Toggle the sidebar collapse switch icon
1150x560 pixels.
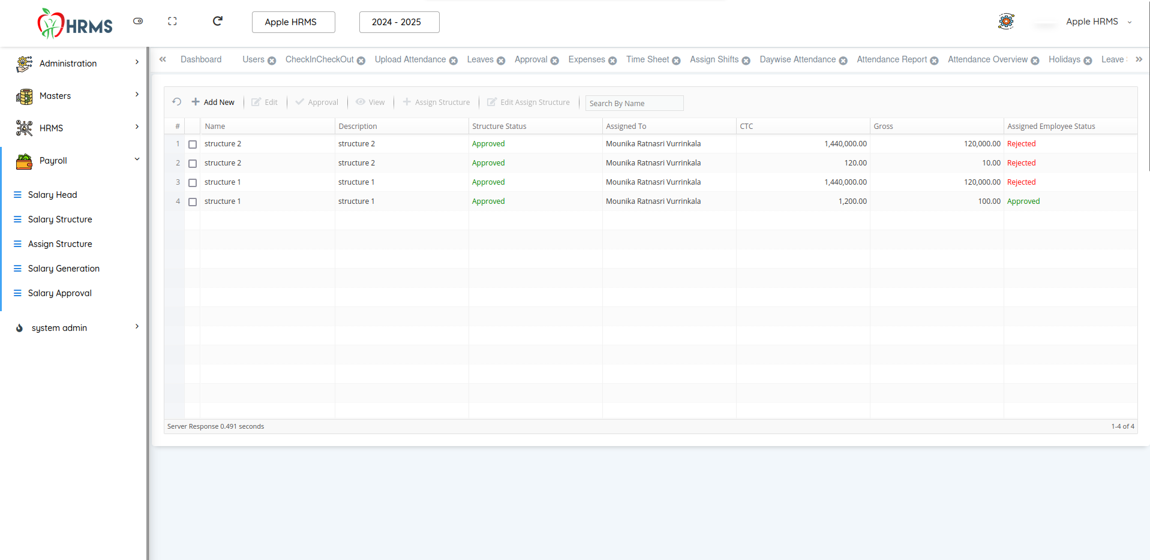pyautogui.click(x=138, y=21)
